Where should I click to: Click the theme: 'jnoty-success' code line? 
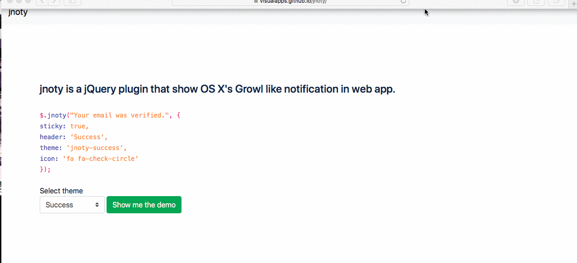tap(83, 148)
